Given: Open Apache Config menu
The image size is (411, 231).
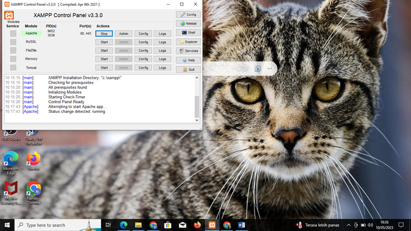Looking at the screenshot, I should [143, 34].
